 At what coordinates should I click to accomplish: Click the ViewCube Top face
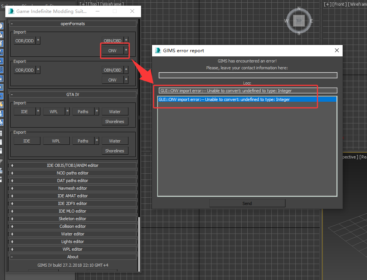pyautogui.click(x=299, y=21)
